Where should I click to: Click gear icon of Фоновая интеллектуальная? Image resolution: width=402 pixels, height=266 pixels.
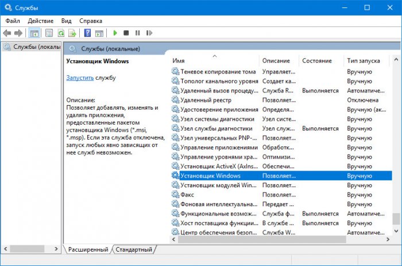click(175, 204)
